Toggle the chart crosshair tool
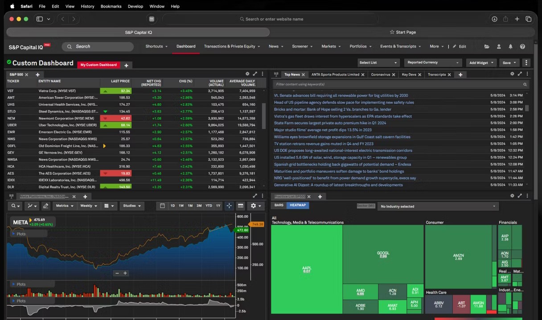This screenshot has width=542, height=320. [x=229, y=206]
